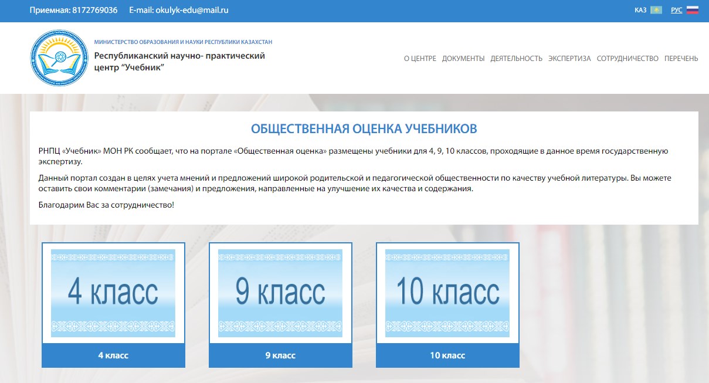This screenshot has height=383, width=709.
Task: Open the 9 класс textbook image
Action: coord(280,293)
